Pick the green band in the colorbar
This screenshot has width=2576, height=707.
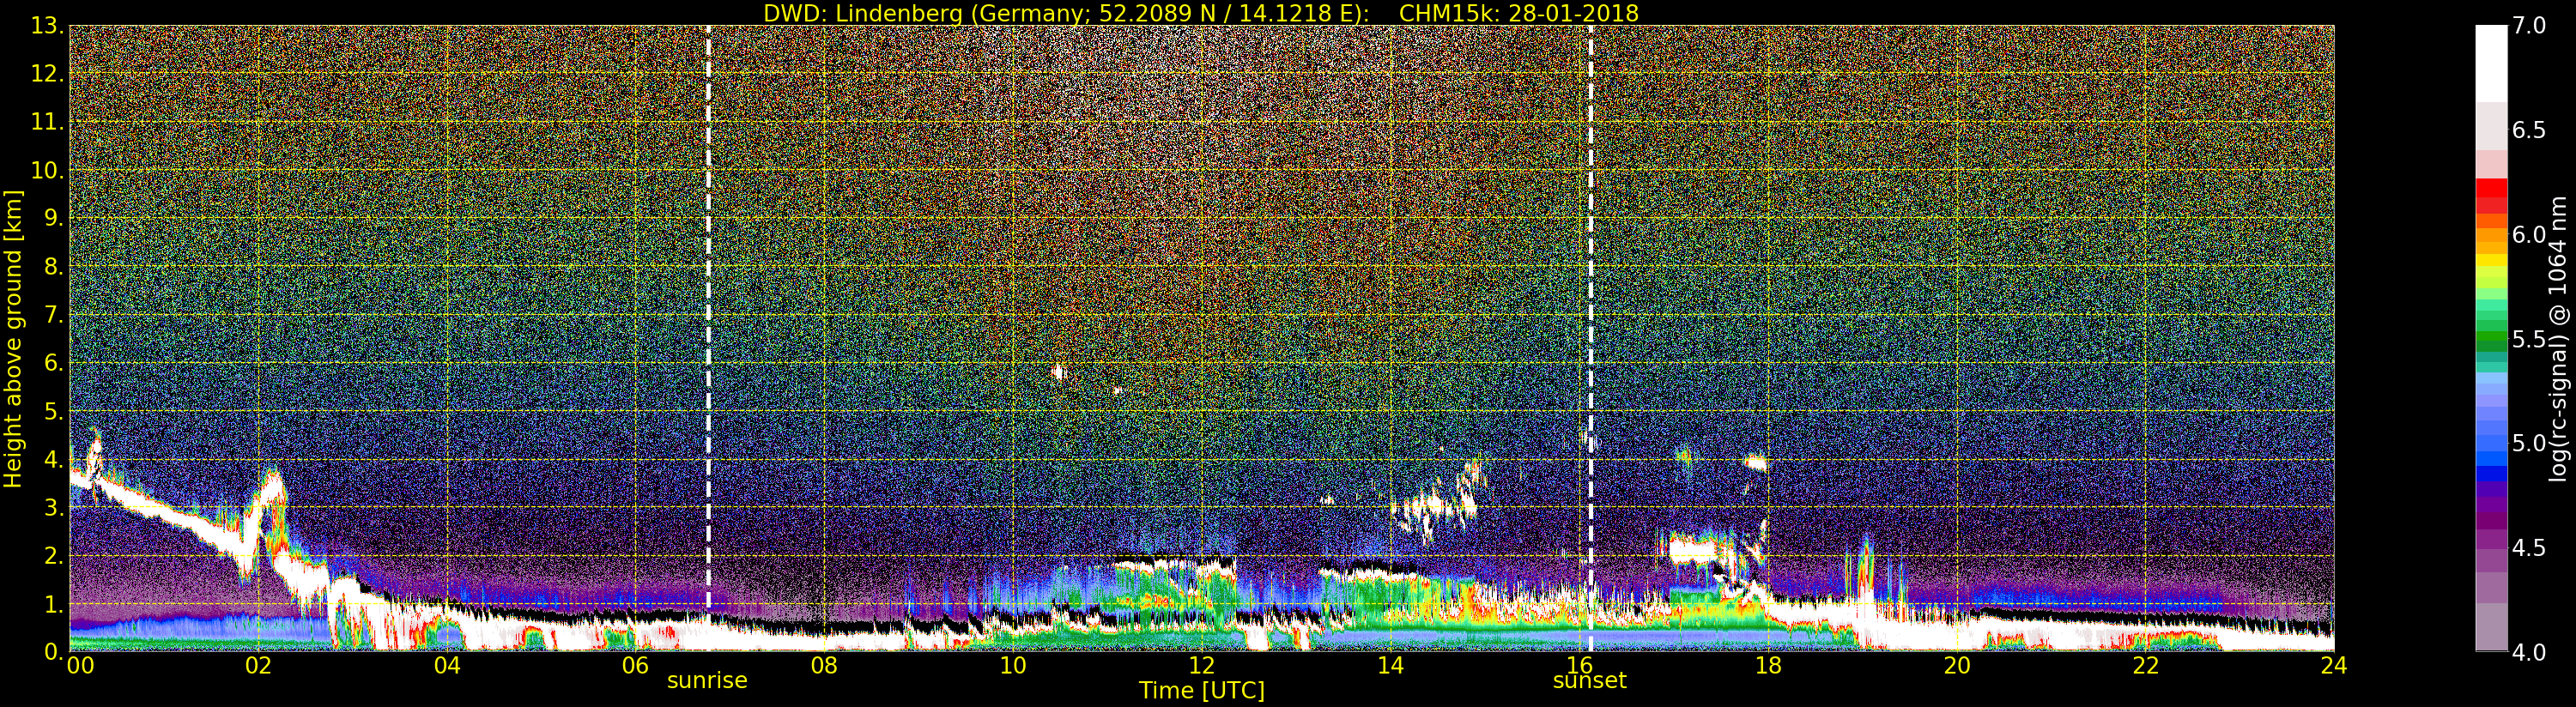tap(2491, 335)
